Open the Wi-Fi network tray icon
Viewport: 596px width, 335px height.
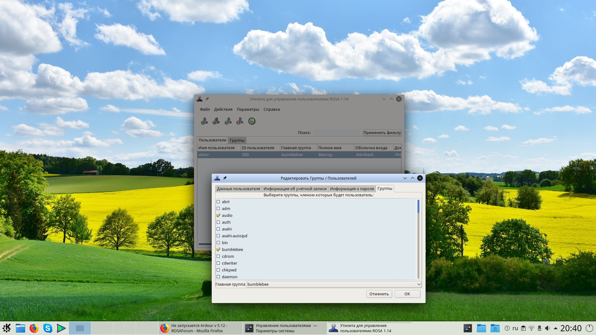tap(531, 328)
